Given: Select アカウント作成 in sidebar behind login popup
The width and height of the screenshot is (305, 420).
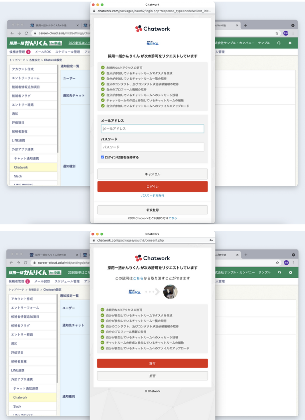Looking at the screenshot, I should (x=33, y=69).
